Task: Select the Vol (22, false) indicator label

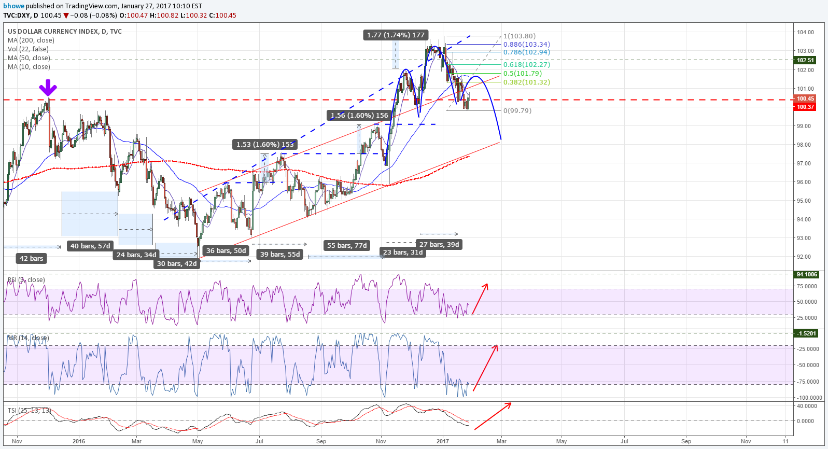Action: (28, 49)
